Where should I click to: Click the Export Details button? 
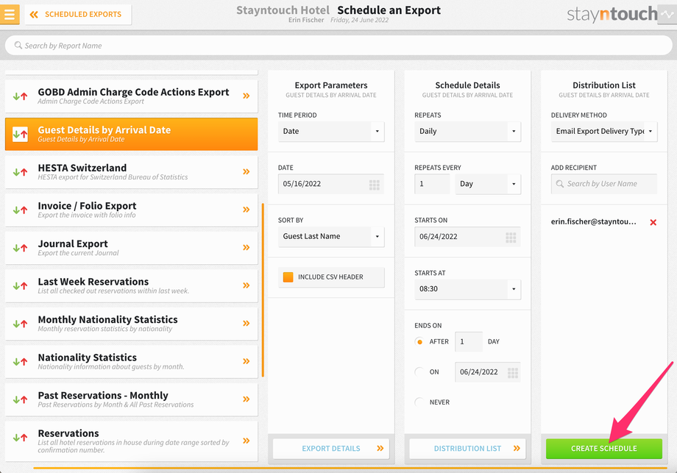point(331,449)
